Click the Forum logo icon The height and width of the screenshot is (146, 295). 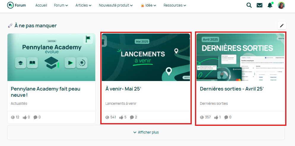coord(10,5)
